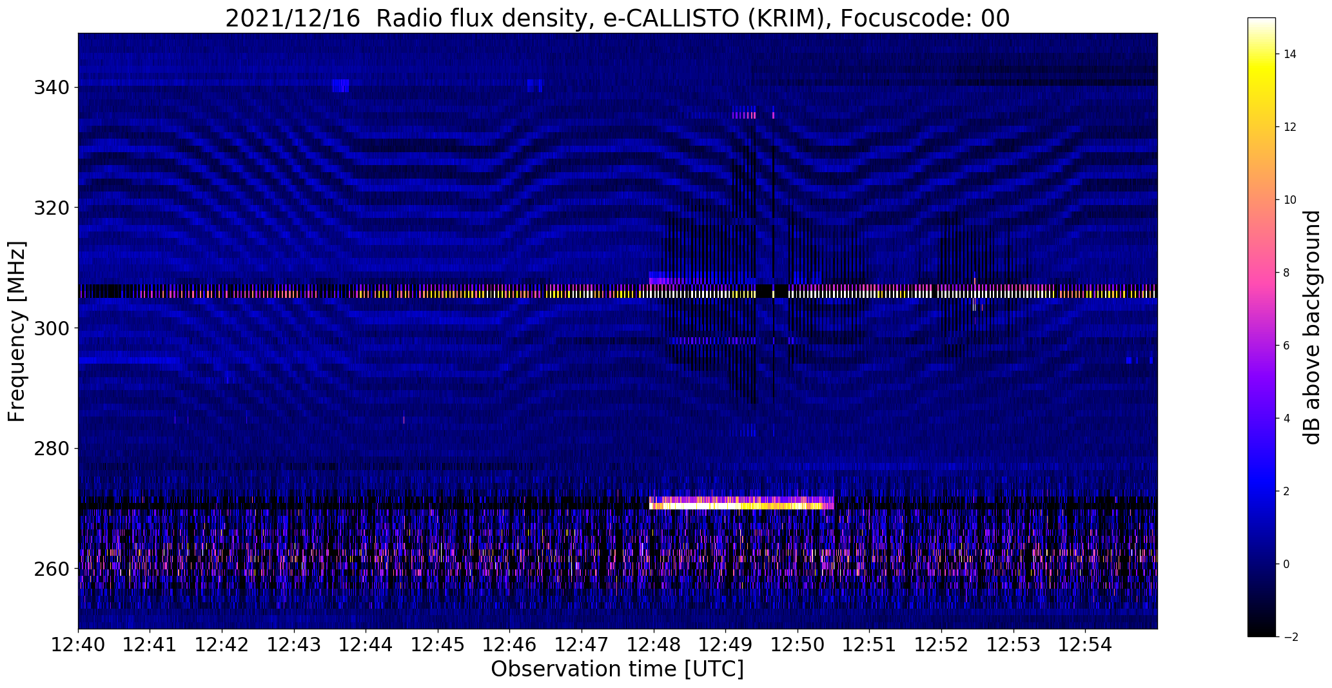
Task: Click the colorbar tick value 10
Action: pyautogui.click(x=1290, y=200)
